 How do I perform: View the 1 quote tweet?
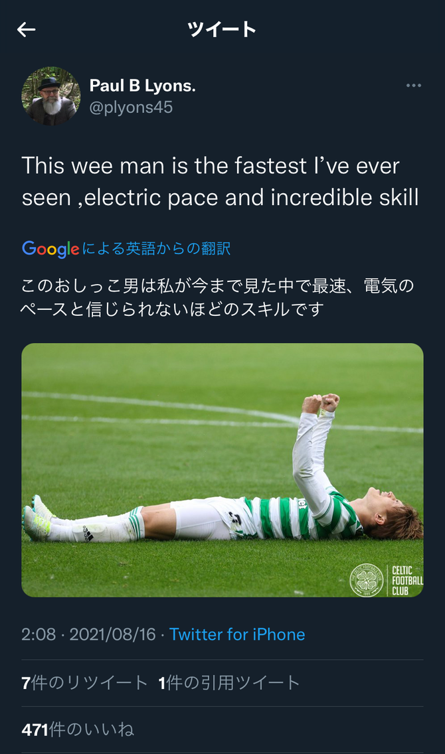click(x=229, y=682)
